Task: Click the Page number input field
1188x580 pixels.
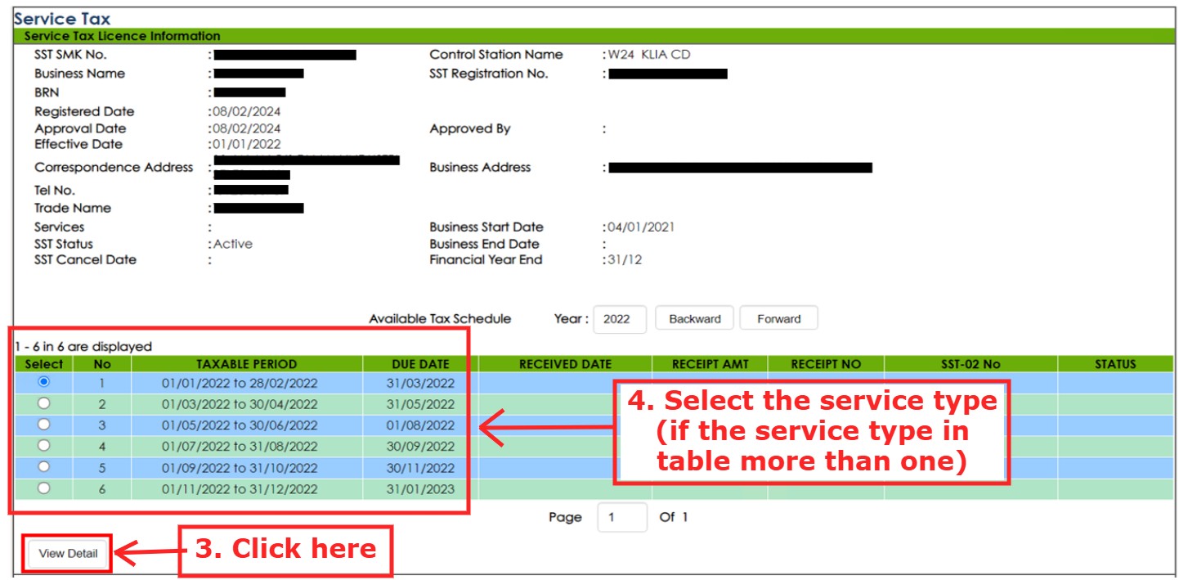Action: tap(621, 517)
